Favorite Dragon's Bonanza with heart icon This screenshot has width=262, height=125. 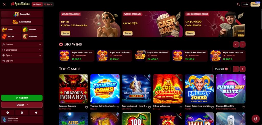pyautogui.click(x=86, y=107)
